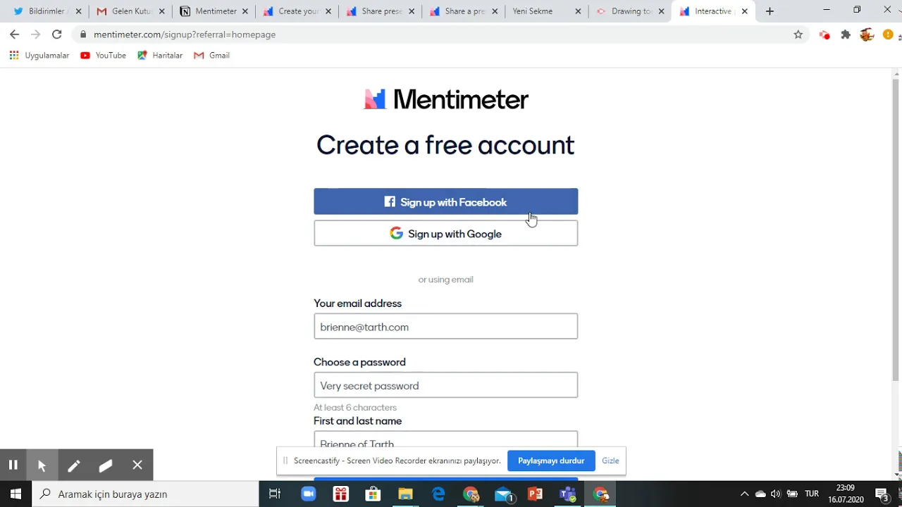The image size is (902, 507).
Task: Click the password input field
Action: 445,385
